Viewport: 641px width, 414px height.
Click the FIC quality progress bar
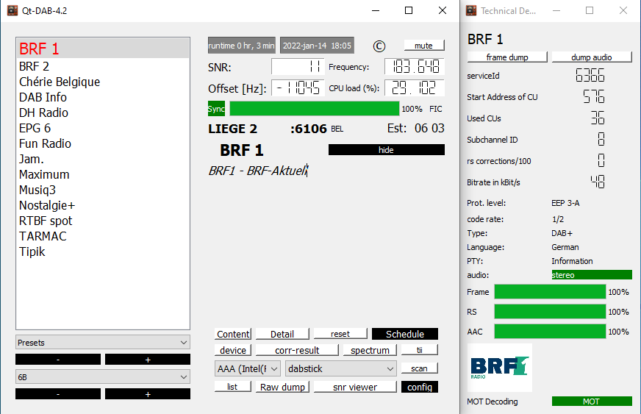click(315, 108)
